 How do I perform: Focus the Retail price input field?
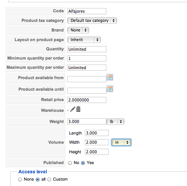(x=87, y=100)
